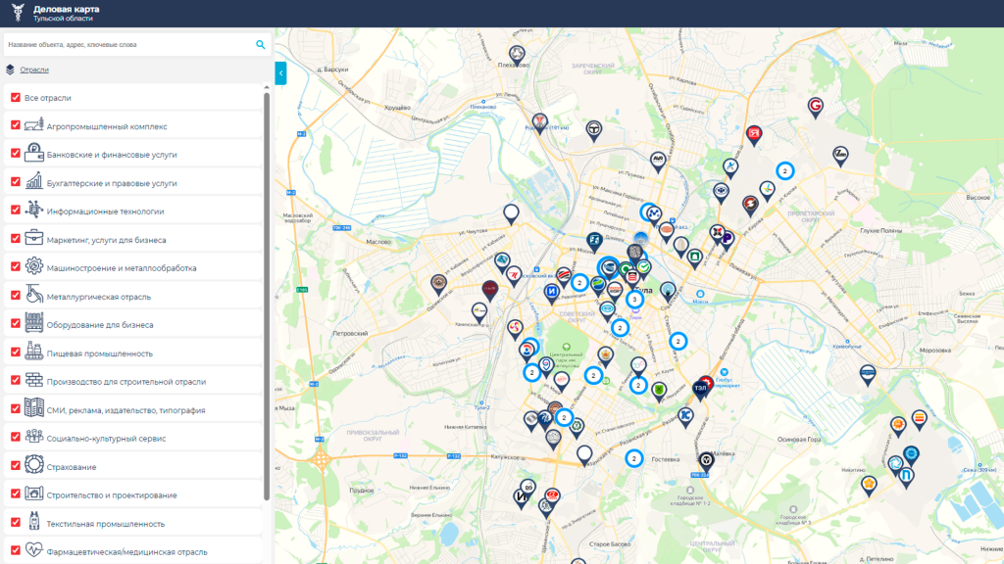Disable the Страхование checkbox
Image resolution: width=1004 pixels, height=564 pixels.
point(16,466)
